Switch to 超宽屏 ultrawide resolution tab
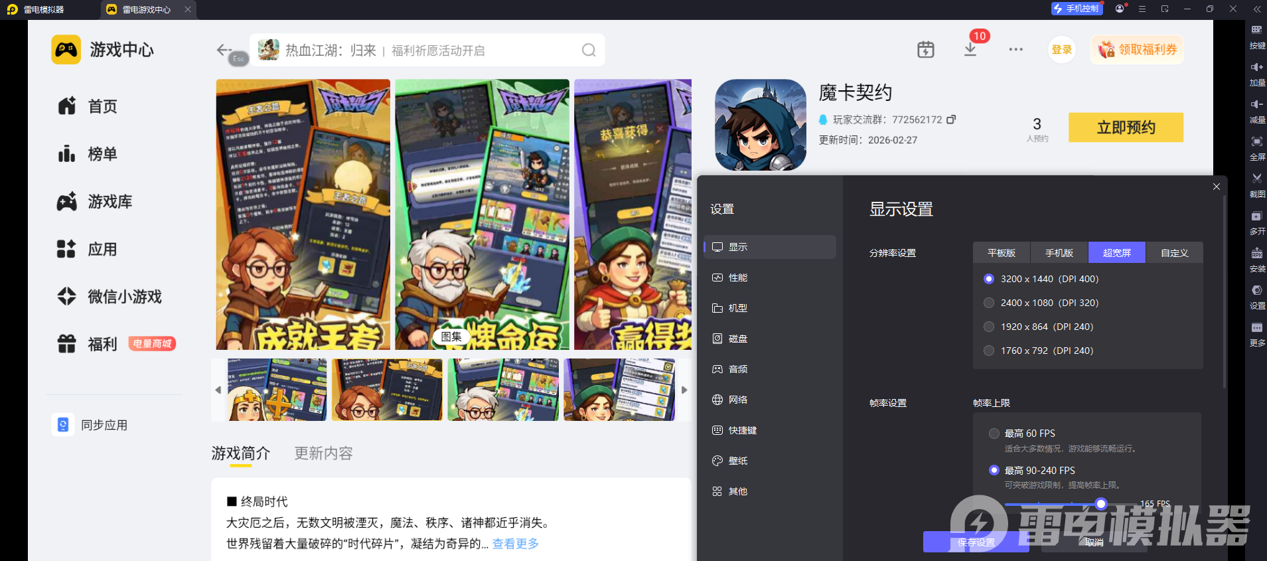The height and width of the screenshot is (561, 1267). tap(1117, 253)
